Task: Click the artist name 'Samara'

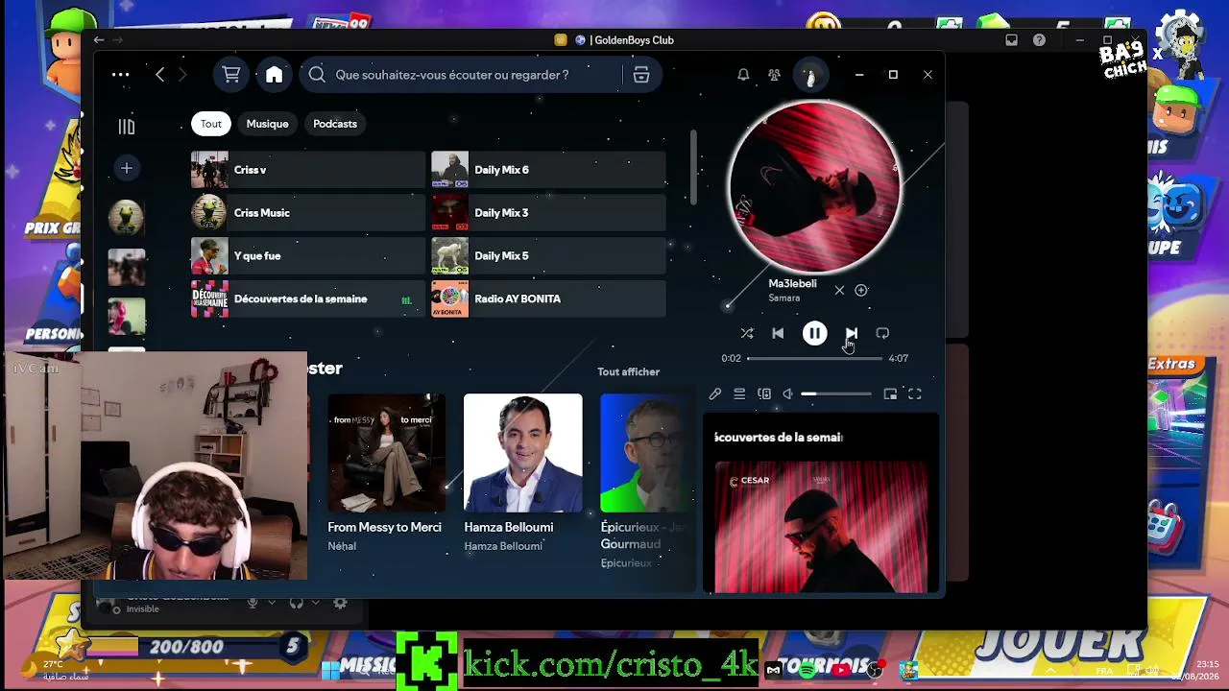Action: tap(783, 298)
